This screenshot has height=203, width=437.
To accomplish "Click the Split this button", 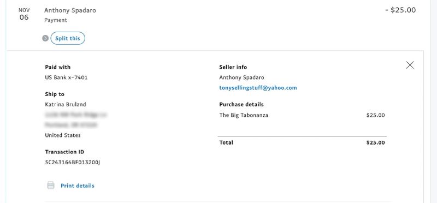I will 68,38.
